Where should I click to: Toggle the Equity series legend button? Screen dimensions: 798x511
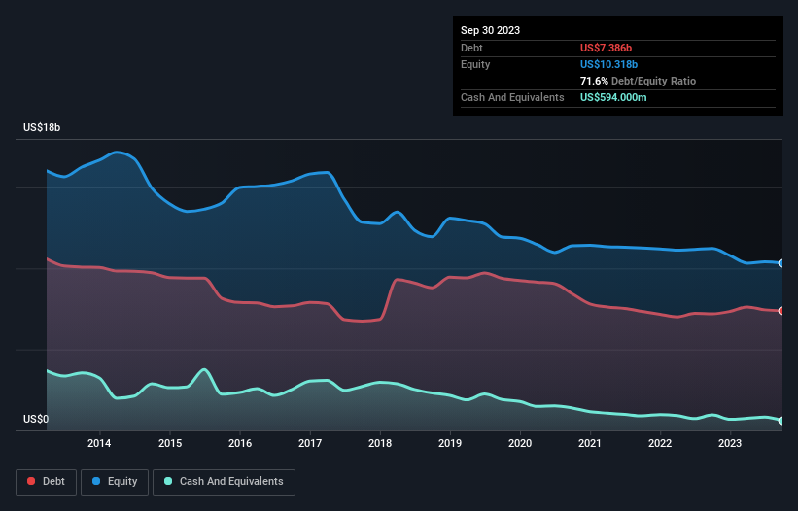115,483
